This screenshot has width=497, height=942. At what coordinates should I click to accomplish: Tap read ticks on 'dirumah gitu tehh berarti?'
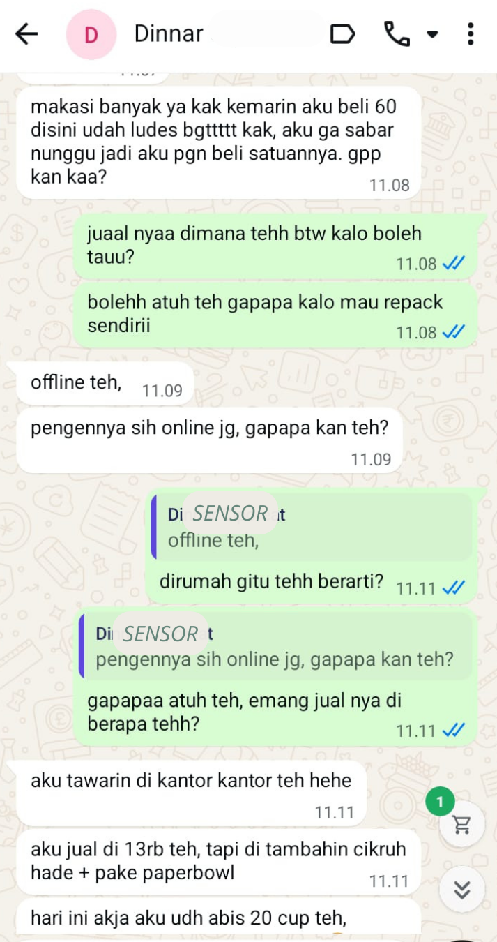tap(454, 588)
